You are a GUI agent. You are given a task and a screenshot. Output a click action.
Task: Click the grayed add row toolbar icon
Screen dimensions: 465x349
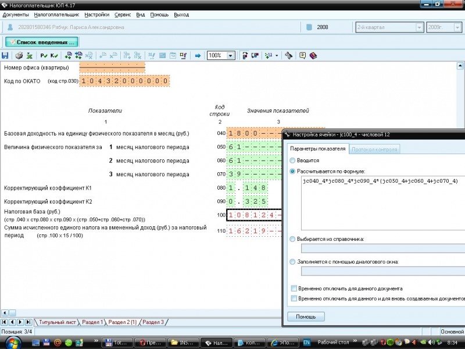click(103, 55)
